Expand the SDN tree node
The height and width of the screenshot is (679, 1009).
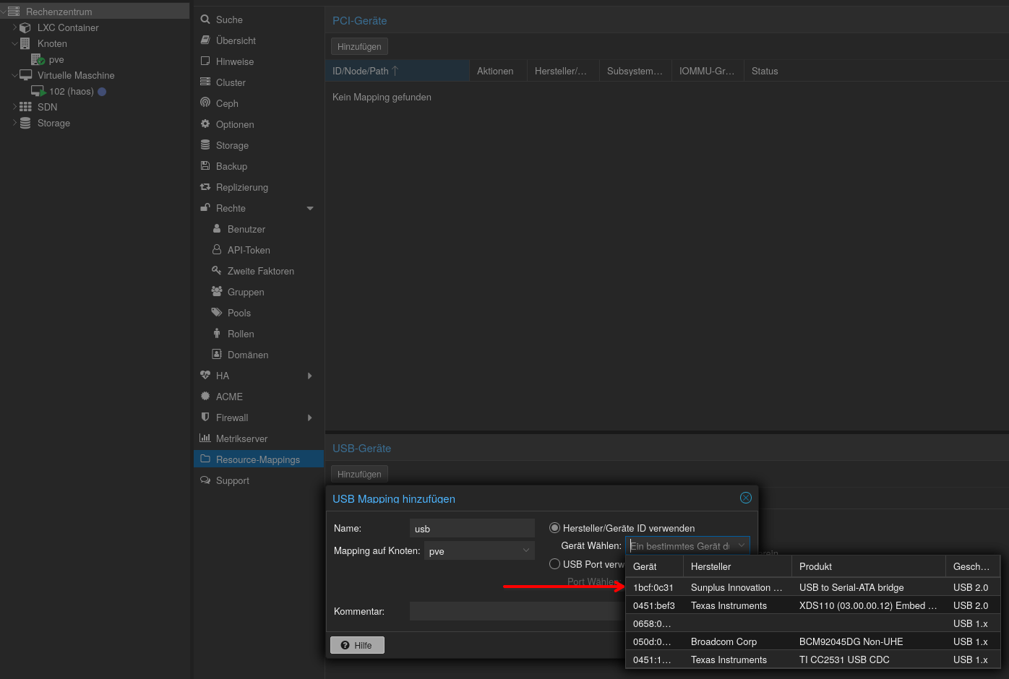14,107
